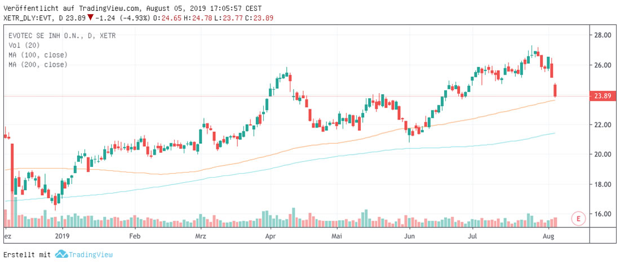This screenshot has height=264, width=620.
Task: Click the Aug label on time axis
Action: coord(549,236)
